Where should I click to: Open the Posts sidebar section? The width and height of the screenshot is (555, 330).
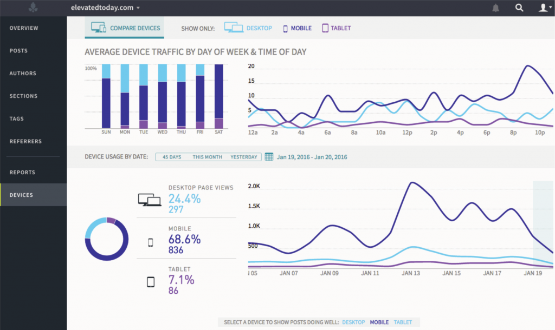tap(18, 51)
